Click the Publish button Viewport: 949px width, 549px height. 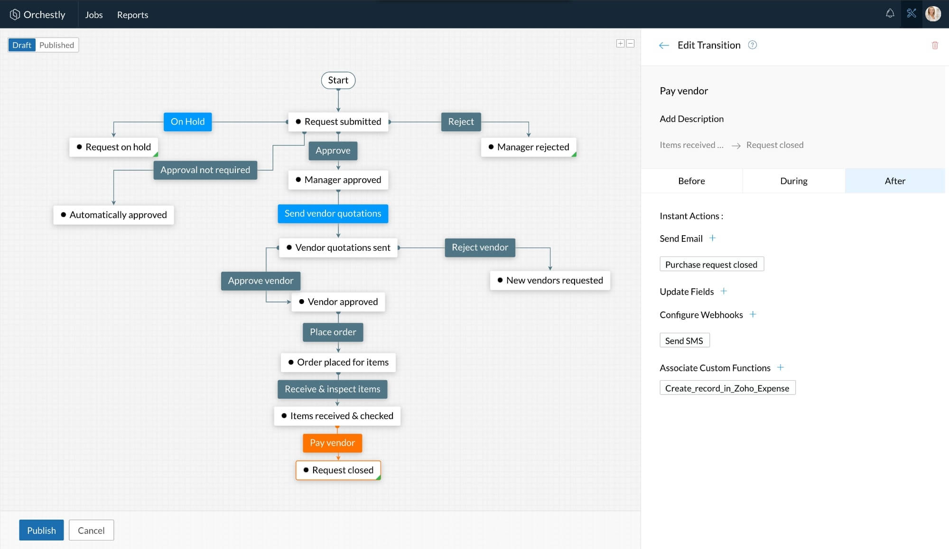coord(41,530)
